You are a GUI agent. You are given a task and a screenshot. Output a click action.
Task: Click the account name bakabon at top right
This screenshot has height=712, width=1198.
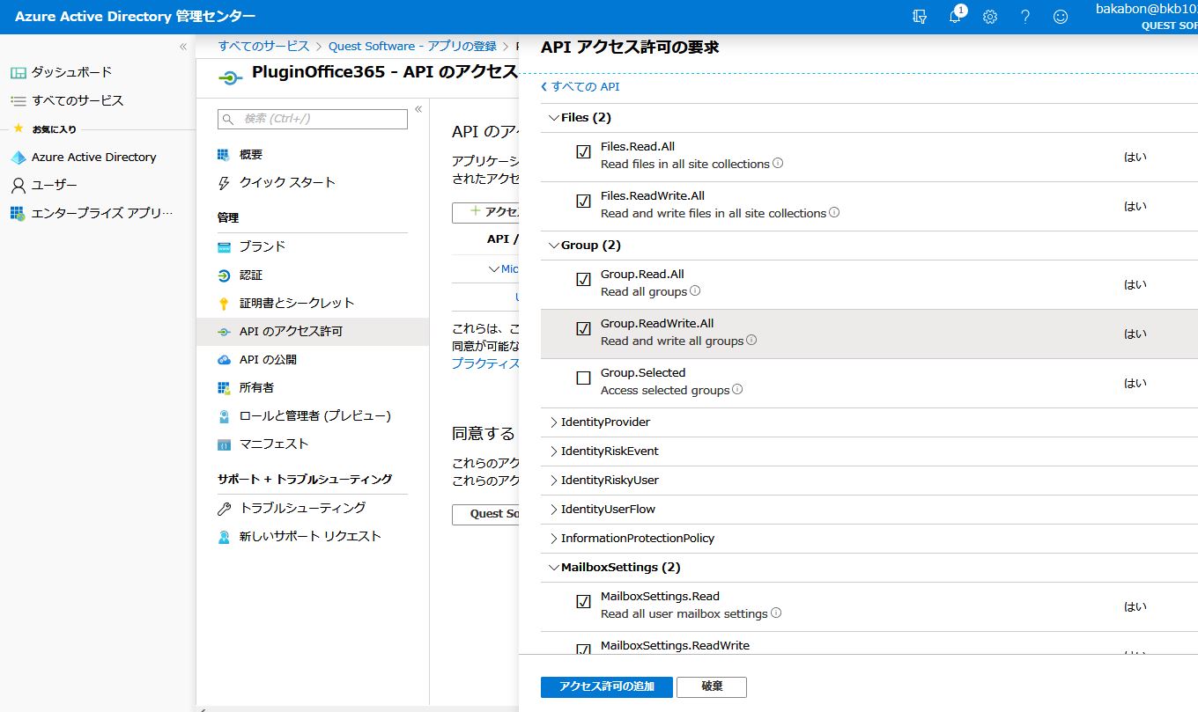pyautogui.click(x=1147, y=9)
